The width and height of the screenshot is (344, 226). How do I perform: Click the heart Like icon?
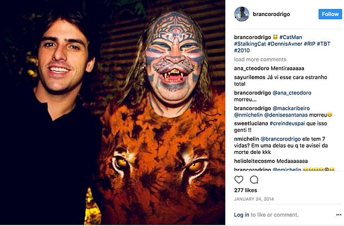(x=239, y=180)
